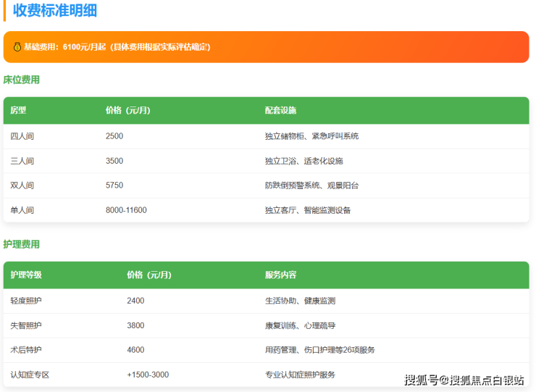Click the 3800 price for 失智照护
This screenshot has width=536, height=392.
[x=135, y=325]
